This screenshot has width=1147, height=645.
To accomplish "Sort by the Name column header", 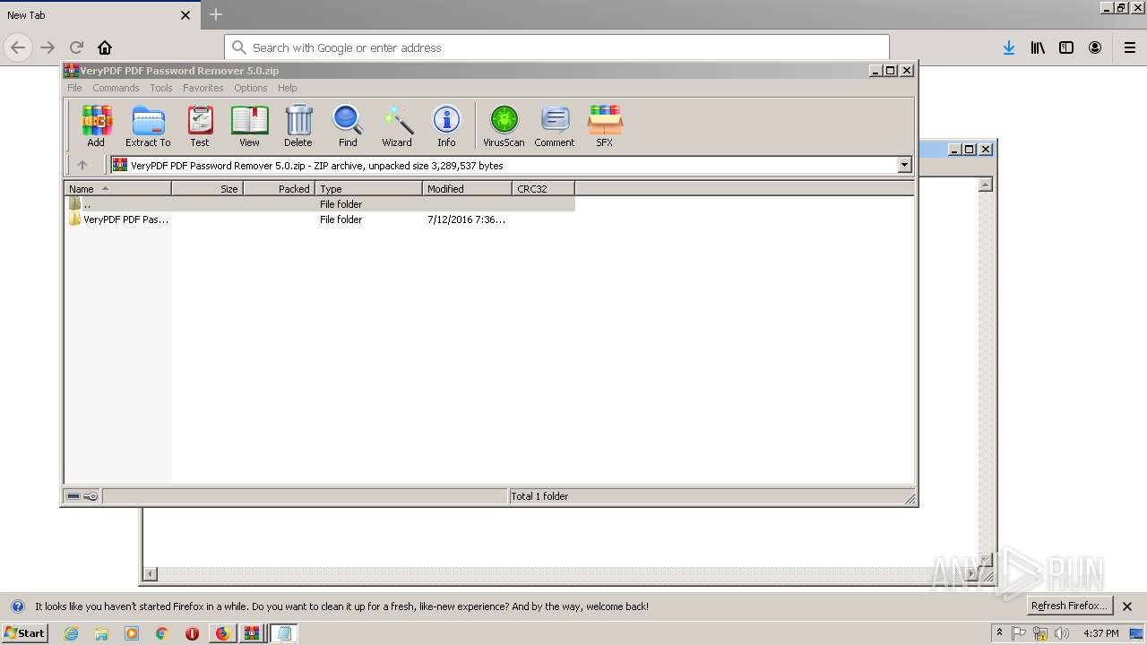I will click(117, 189).
